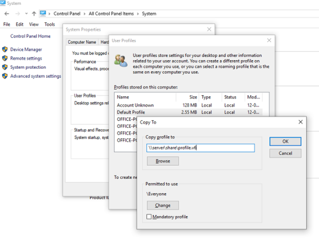This screenshot has width=319, height=239.
Task: Close the System Properties dialog
Action: tap(209, 29)
